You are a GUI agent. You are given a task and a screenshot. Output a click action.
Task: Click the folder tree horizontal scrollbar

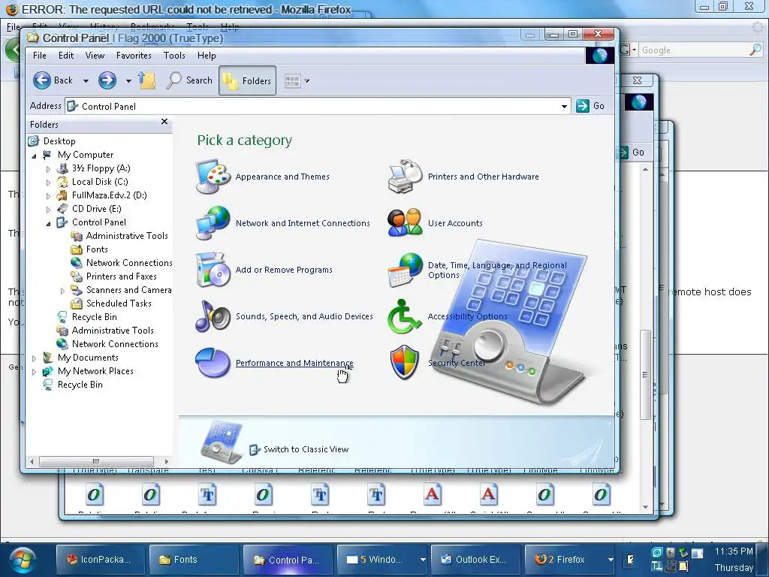pyautogui.click(x=96, y=461)
